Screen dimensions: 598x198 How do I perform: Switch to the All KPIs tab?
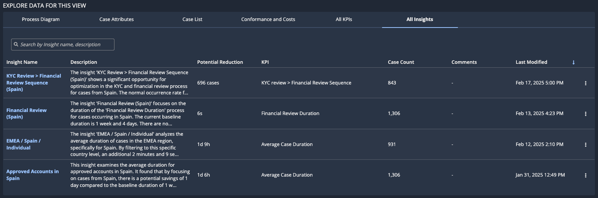pyautogui.click(x=344, y=19)
